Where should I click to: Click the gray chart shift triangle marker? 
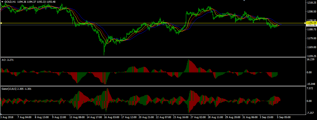pos(244,1)
